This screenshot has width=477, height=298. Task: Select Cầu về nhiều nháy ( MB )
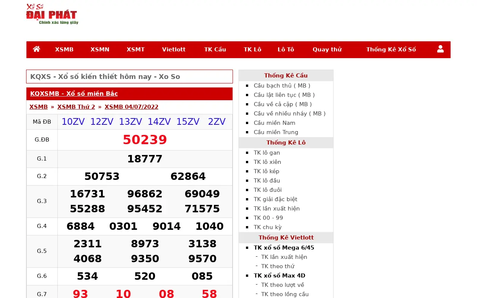[290, 114]
